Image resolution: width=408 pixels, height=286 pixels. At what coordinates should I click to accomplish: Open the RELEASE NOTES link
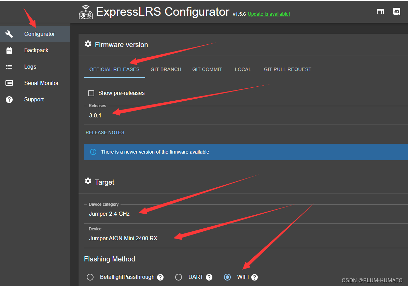pos(105,132)
